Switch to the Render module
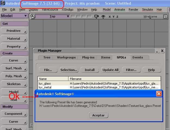This screenshot has height=130, width=170. [x=133, y=10]
